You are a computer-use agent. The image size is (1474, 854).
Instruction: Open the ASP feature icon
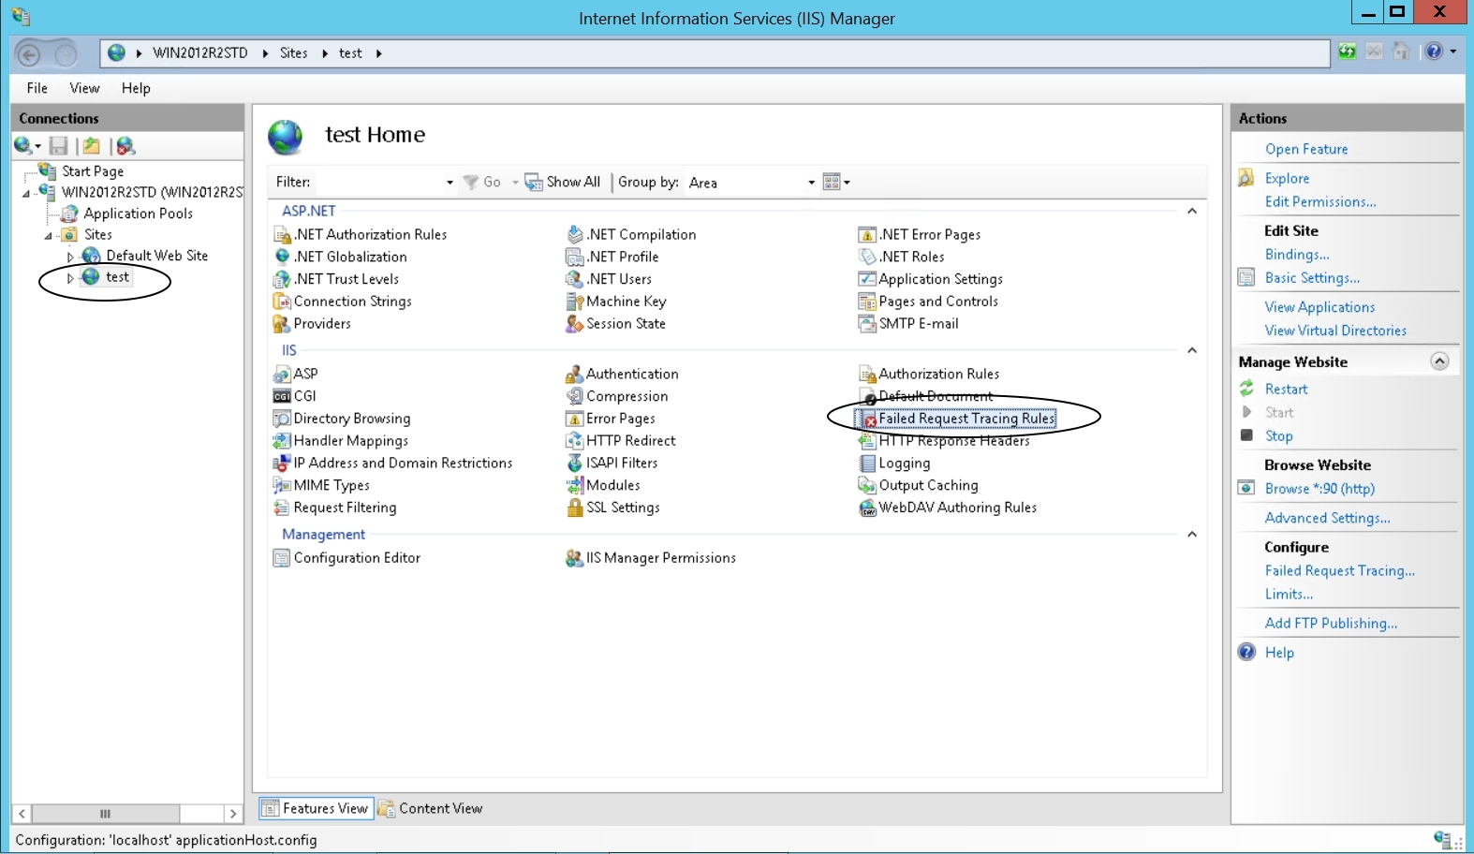282,374
